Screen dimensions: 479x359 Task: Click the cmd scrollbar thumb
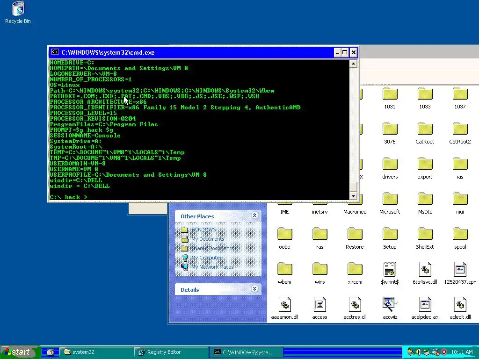pyautogui.click(x=353, y=187)
